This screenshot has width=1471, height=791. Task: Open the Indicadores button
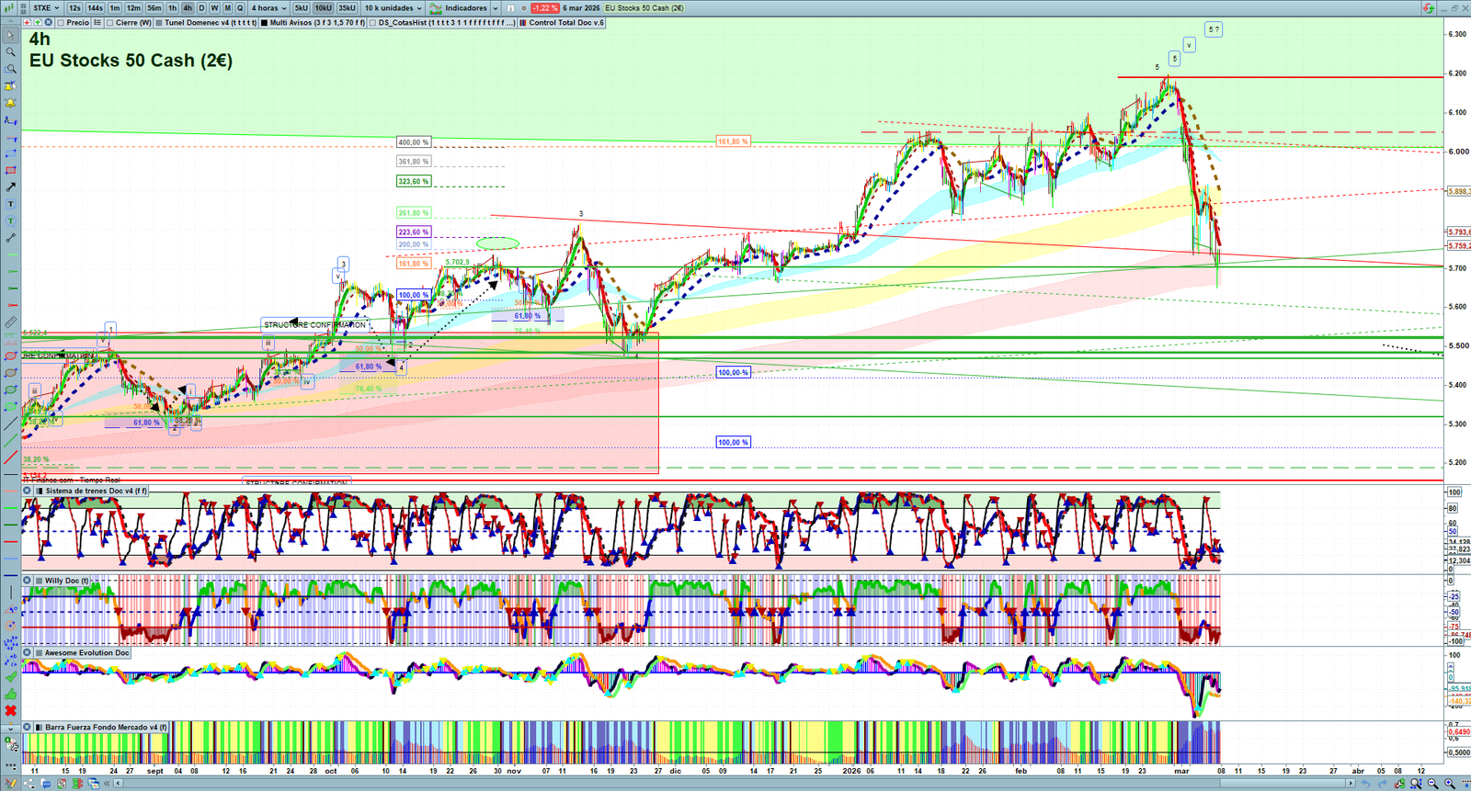(464, 8)
